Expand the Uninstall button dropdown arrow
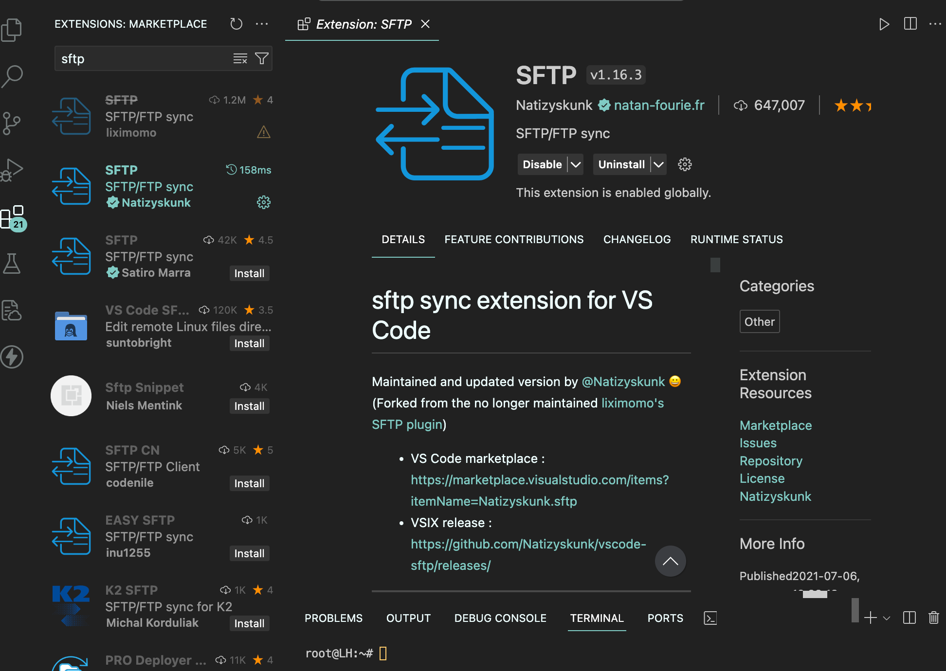This screenshot has height=671, width=946. (x=658, y=164)
